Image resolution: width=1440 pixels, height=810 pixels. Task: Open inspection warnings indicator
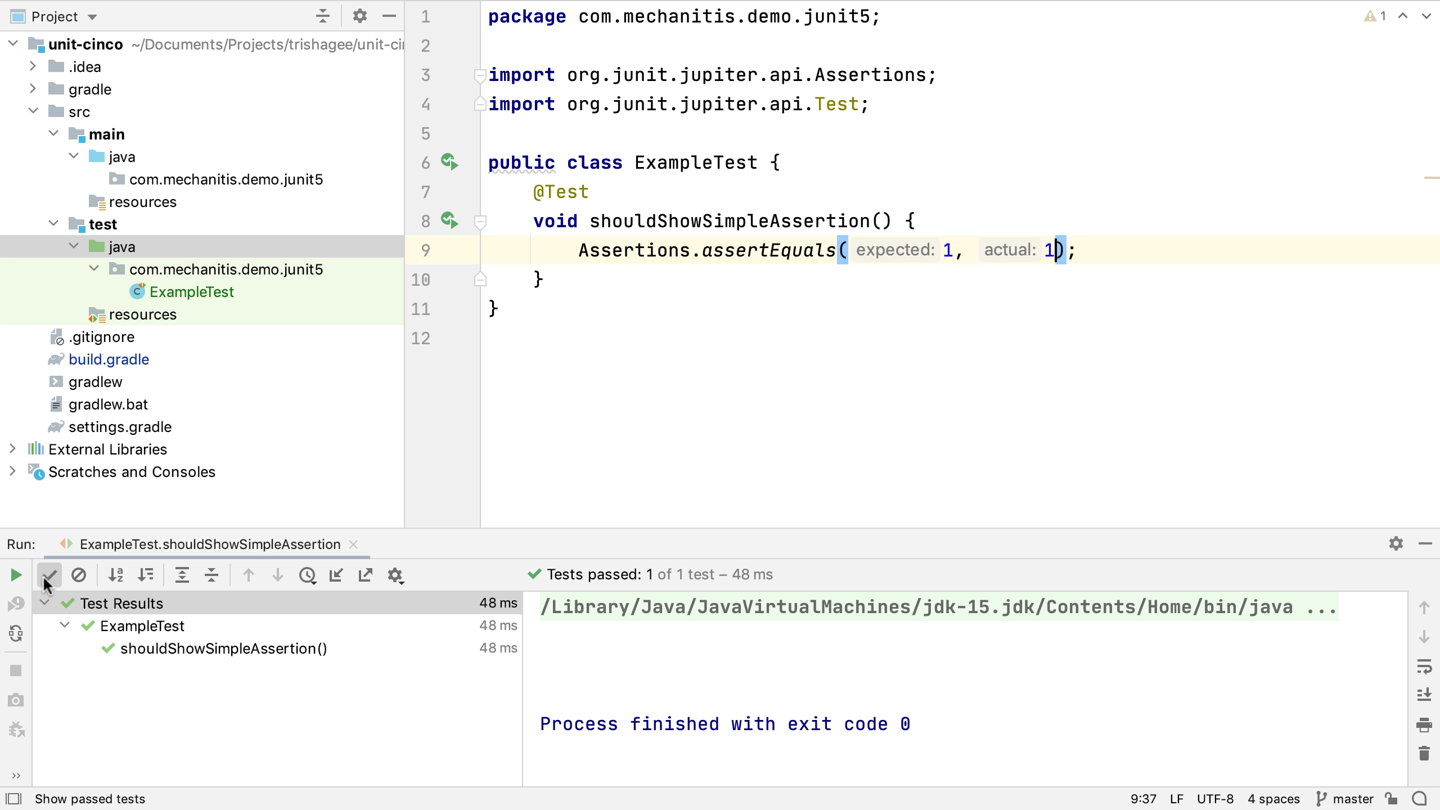[x=1375, y=16]
